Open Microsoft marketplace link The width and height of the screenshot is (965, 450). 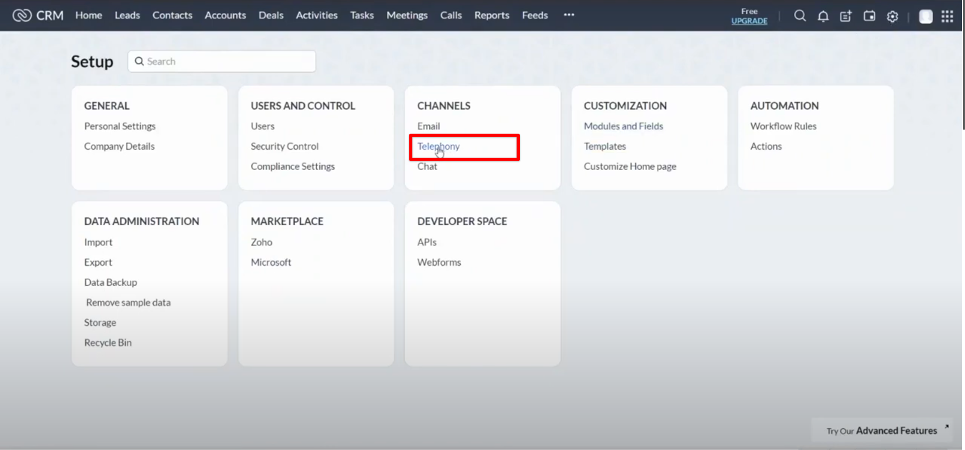click(271, 262)
